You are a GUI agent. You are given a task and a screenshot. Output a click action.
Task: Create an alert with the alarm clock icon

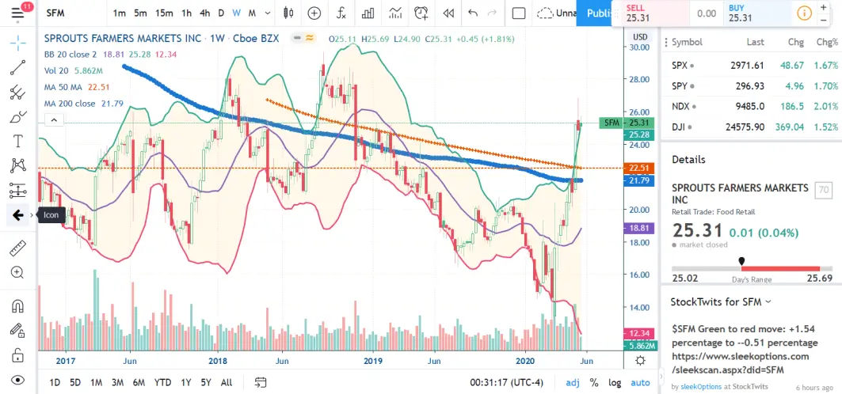click(x=421, y=13)
